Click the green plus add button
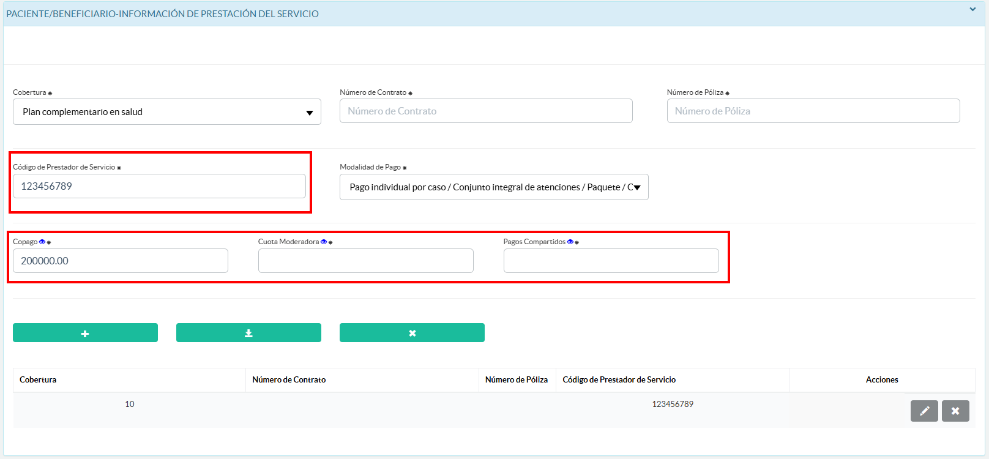The width and height of the screenshot is (989, 459). tap(85, 333)
